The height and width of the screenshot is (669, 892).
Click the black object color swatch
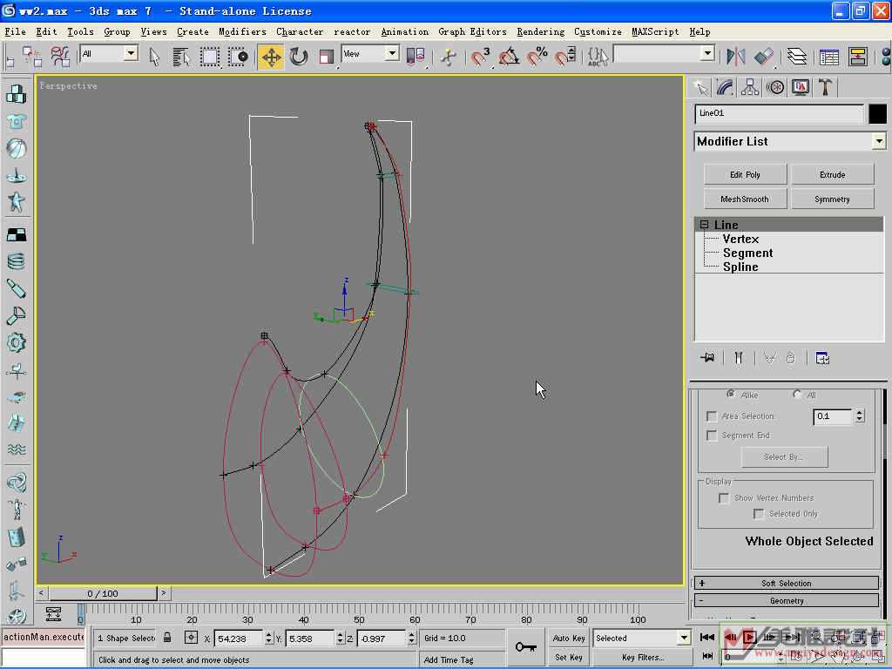point(877,113)
